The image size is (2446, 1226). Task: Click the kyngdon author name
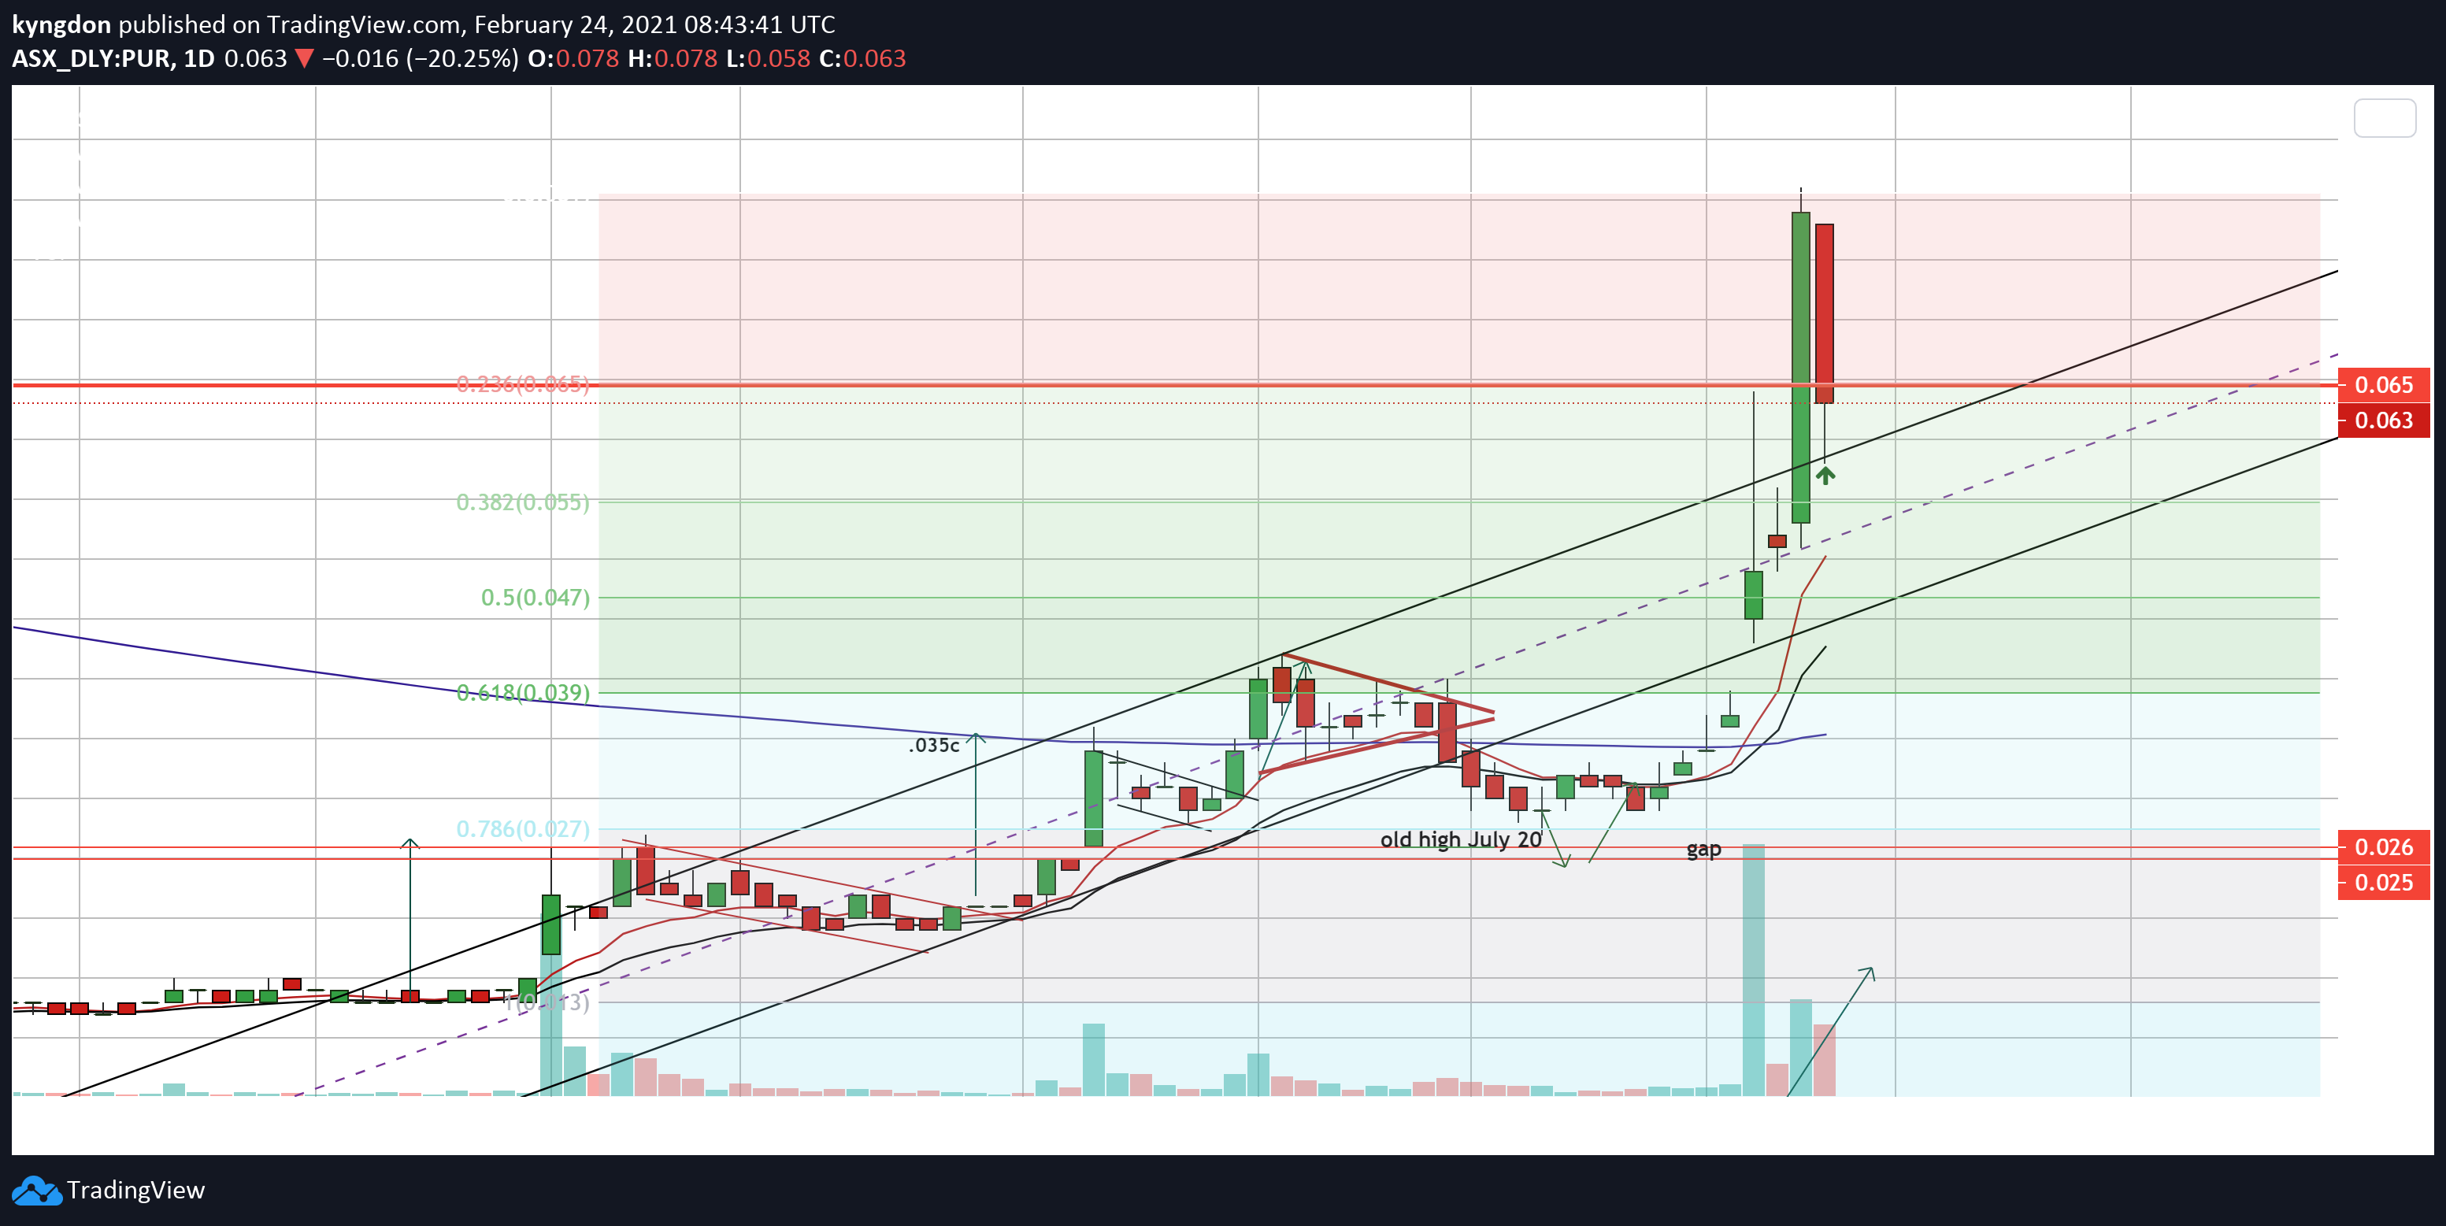click(61, 24)
